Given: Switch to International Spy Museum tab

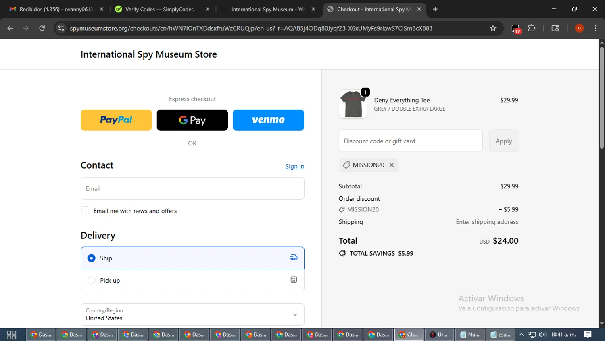Looking at the screenshot, I should (x=268, y=9).
